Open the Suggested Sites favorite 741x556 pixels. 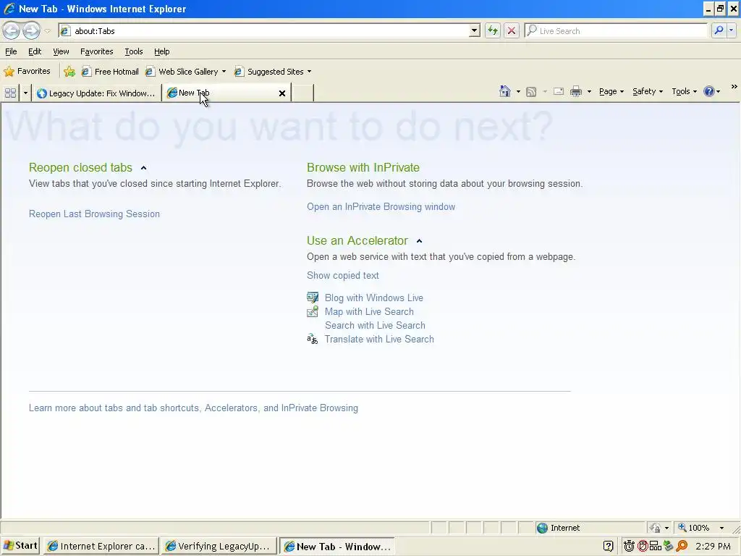click(273, 72)
